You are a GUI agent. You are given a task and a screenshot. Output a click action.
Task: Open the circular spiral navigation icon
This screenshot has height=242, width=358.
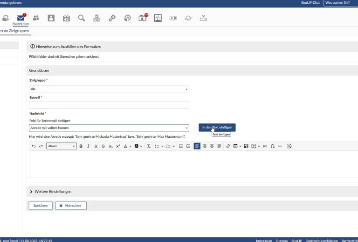coord(127,18)
